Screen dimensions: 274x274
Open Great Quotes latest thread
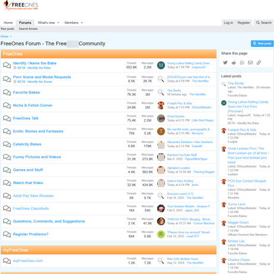[176, 116]
